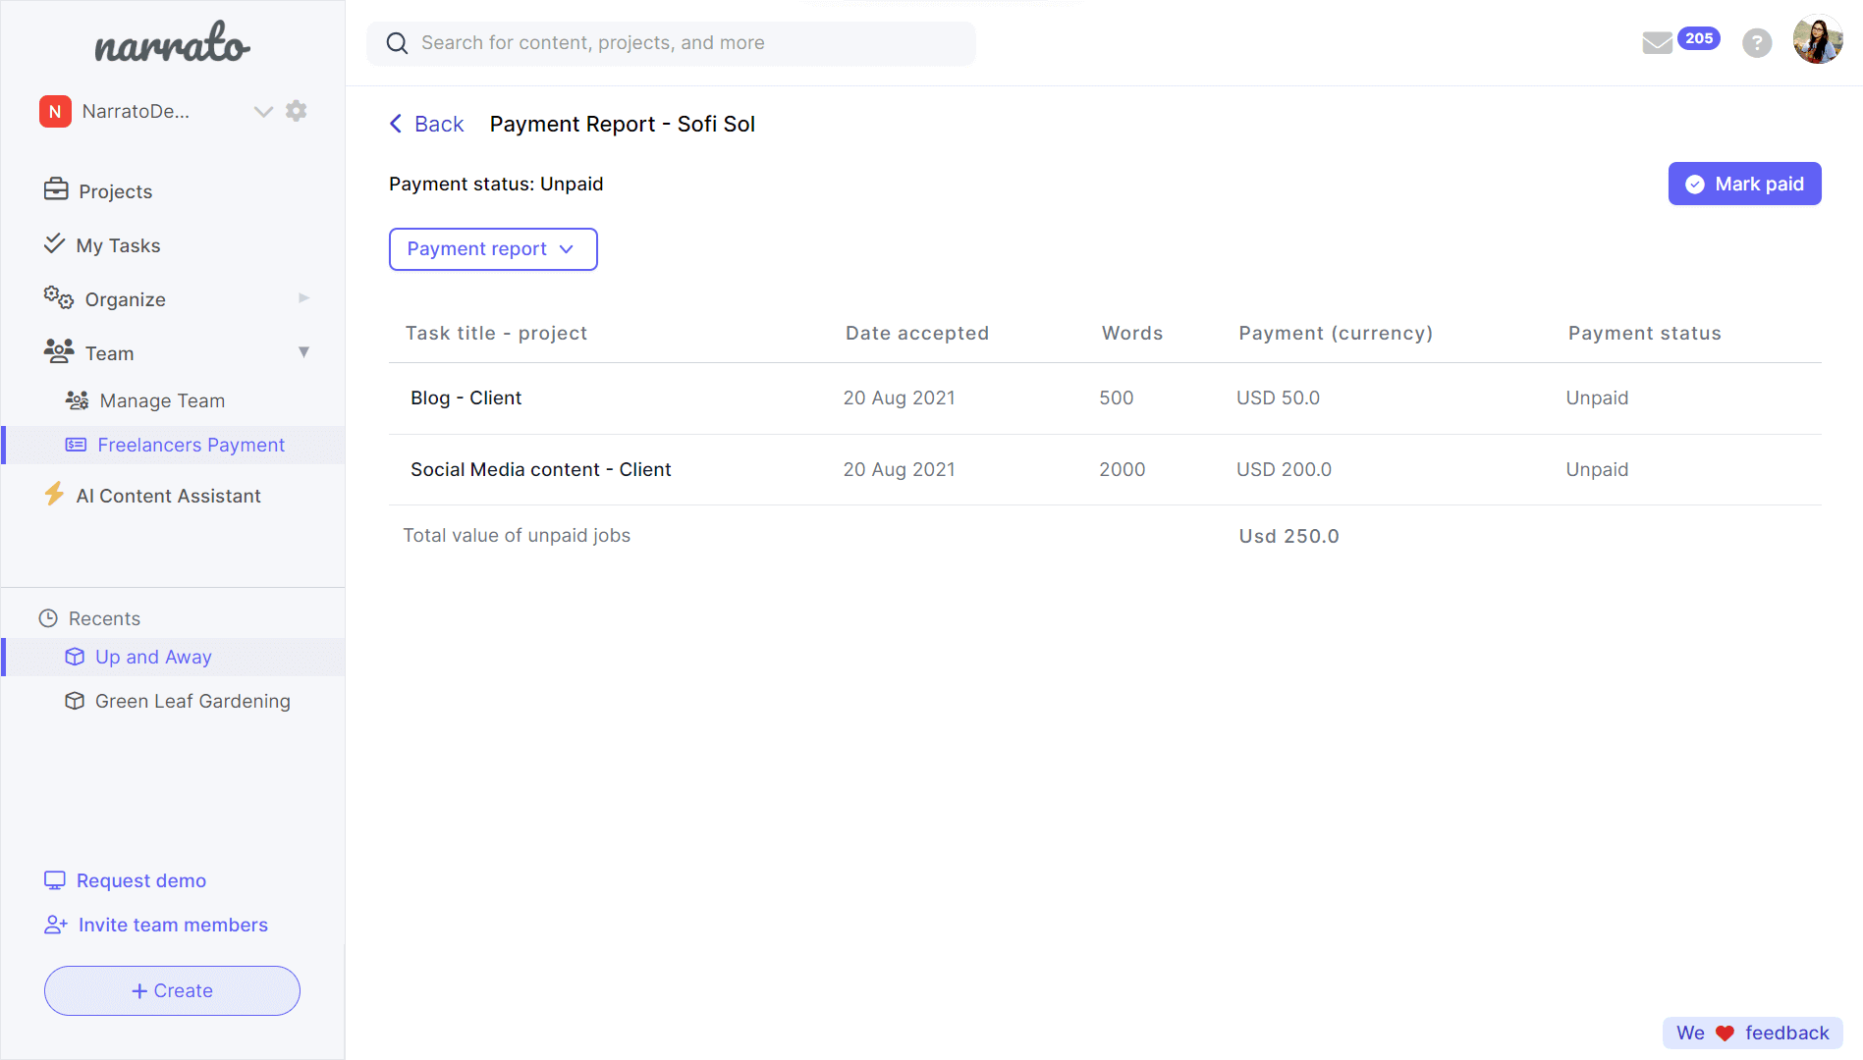This screenshot has width=1863, height=1060.
Task: Click Request demo link
Action: click(141, 880)
